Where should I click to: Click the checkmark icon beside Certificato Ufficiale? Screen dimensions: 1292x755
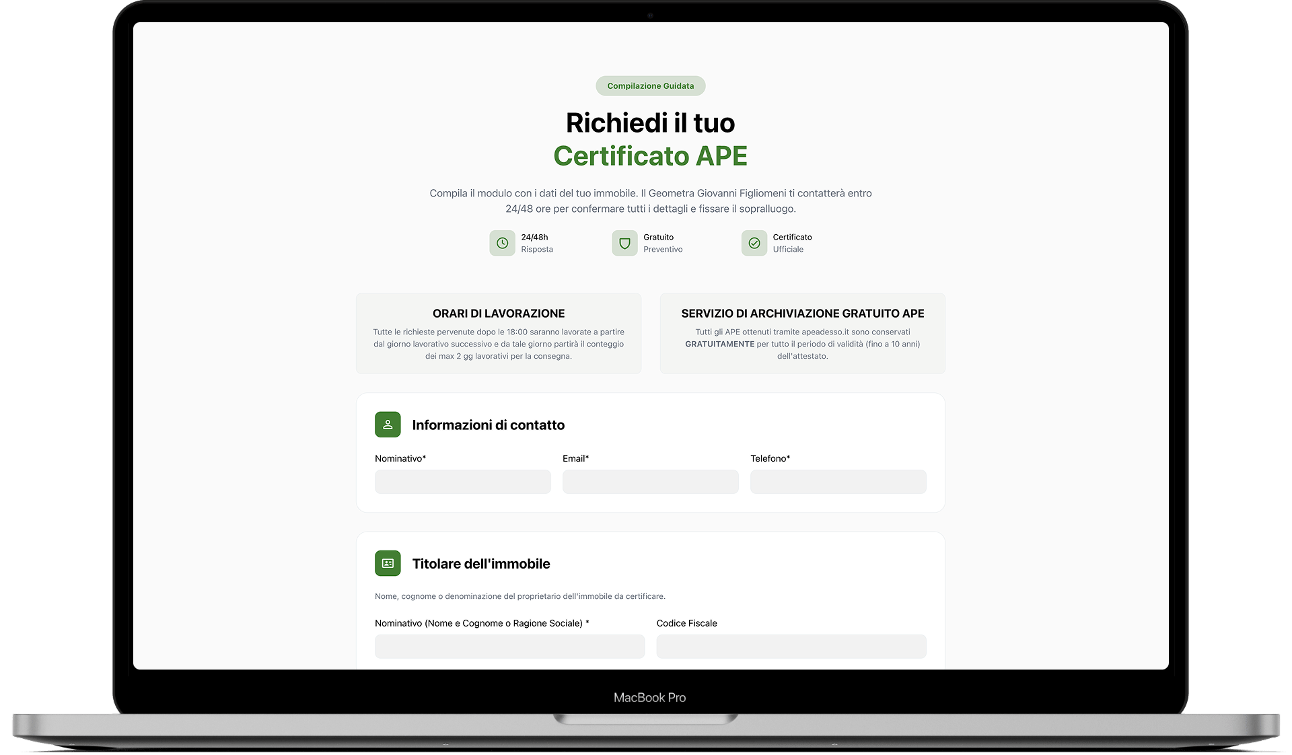[754, 243]
